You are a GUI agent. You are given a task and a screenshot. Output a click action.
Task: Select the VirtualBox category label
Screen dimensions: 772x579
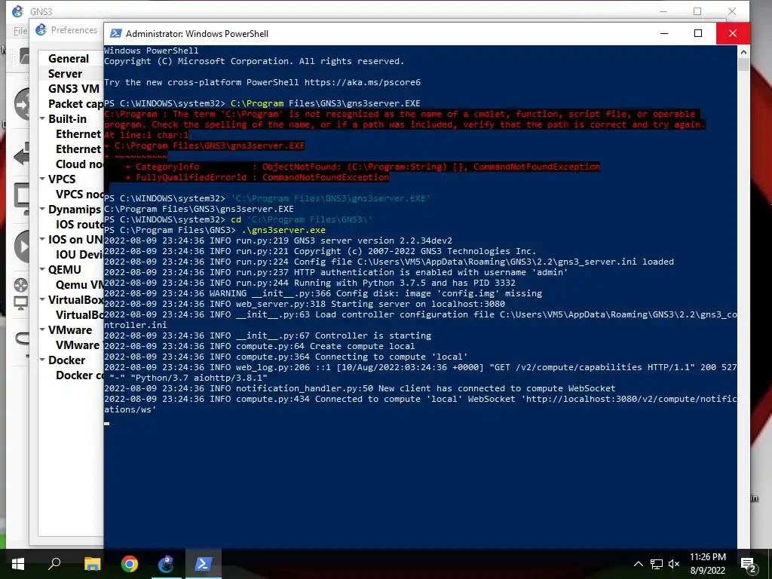click(76, 300)
